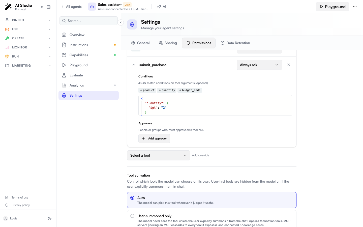Insert the budget_code argument chip

coord(190,90)
